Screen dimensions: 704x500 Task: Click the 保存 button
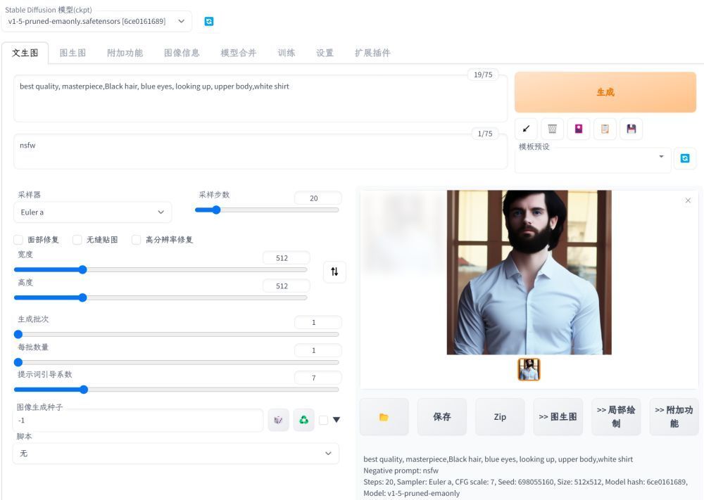442,417
